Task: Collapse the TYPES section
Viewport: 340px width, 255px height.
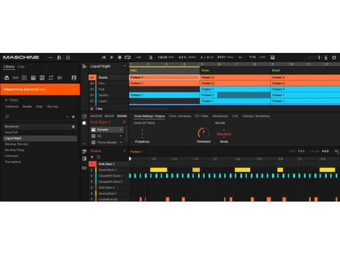Action: coord(12,100)
